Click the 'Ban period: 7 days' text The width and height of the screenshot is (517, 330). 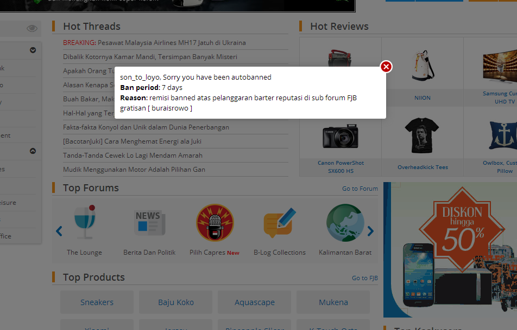(x=151, y=88)
